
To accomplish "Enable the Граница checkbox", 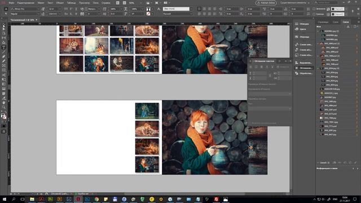I will [x=314, y=14].
